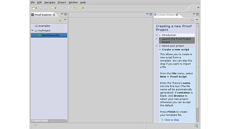Click the bottom-right status bar icon
The height and width of the screenshot is (129, 230).
tap(196, 126)
